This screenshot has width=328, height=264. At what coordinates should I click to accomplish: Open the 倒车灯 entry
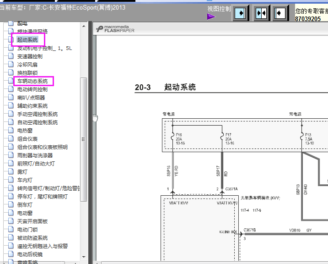pos(25,205)
